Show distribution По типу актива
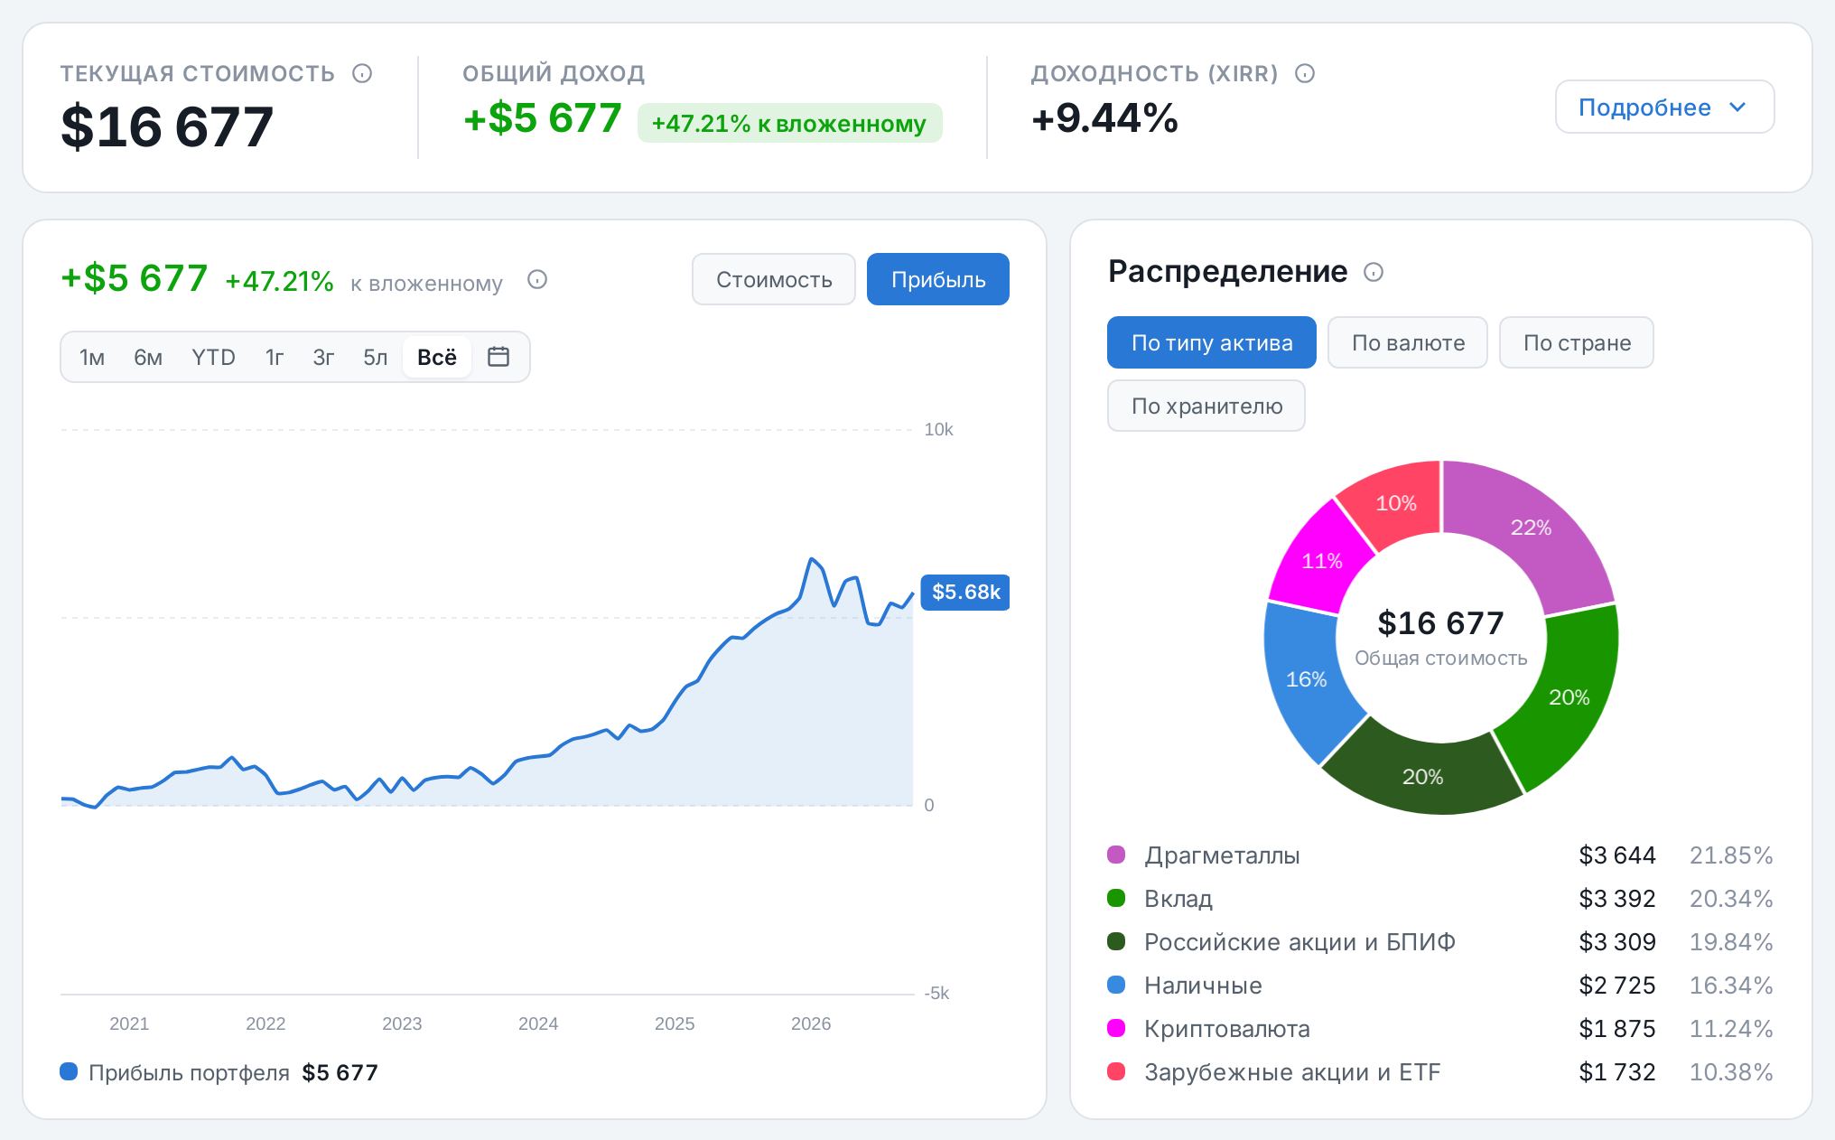This screenshot has width=1835, height=1140. tap(1212, 342)
